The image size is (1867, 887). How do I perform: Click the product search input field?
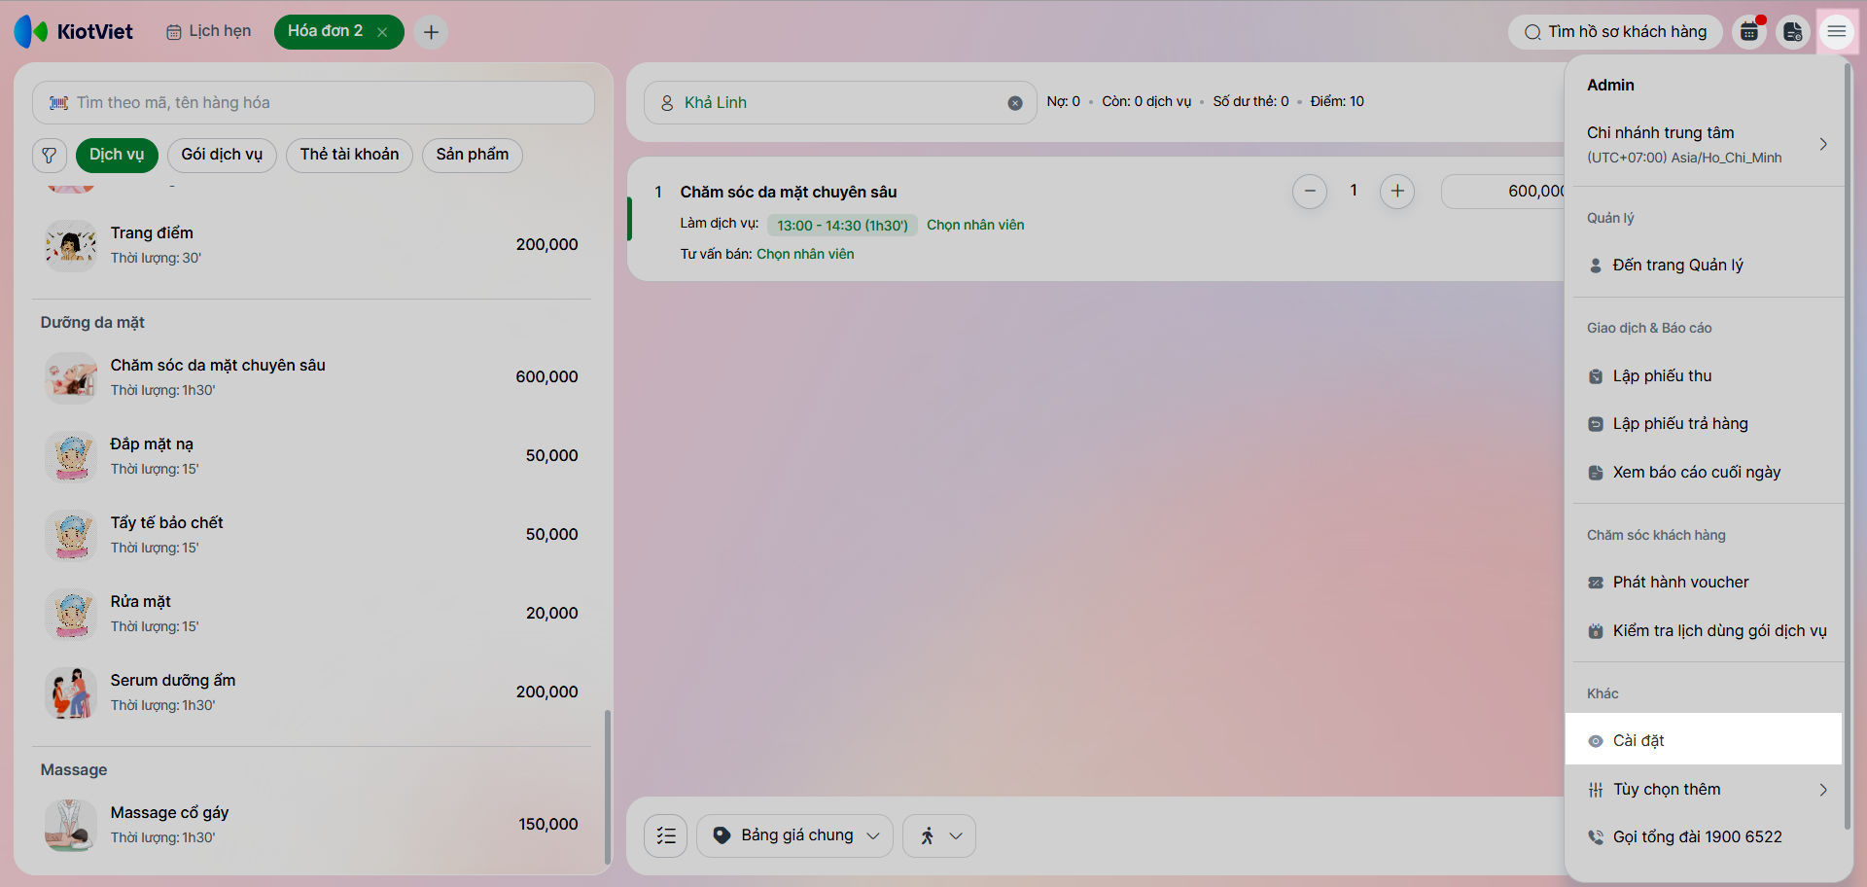pos(313,102)
